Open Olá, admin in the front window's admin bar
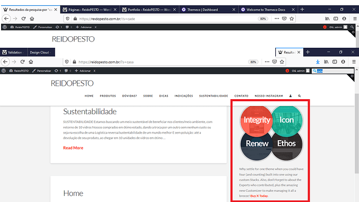 click(301, 71)
